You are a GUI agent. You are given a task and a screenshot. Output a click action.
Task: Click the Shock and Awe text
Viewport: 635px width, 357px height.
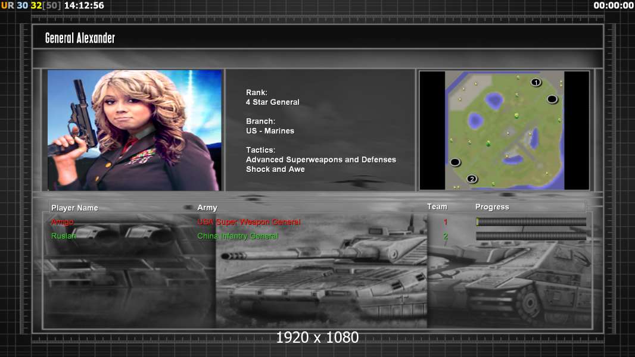(275, 170)
